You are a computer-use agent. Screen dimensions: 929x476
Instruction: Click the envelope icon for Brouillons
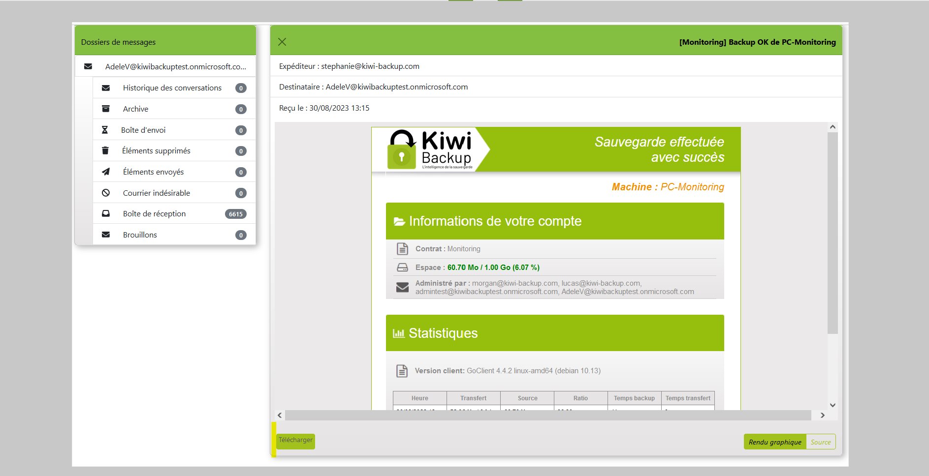[106, 235]
